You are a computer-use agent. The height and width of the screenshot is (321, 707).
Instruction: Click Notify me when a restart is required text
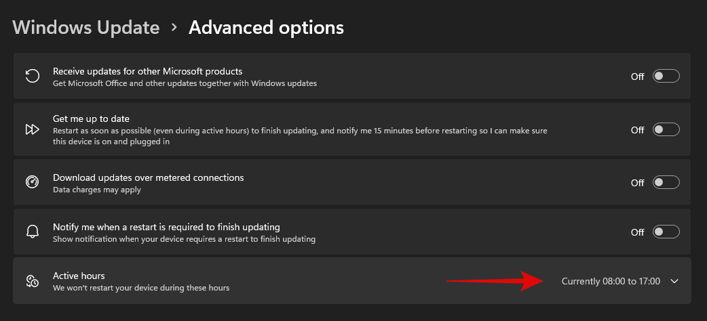point(166,227)
